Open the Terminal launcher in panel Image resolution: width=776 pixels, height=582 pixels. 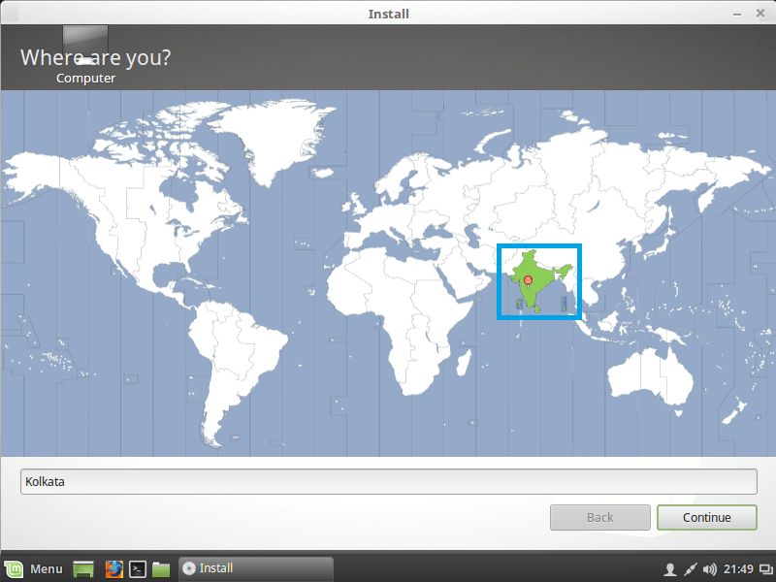138,569
